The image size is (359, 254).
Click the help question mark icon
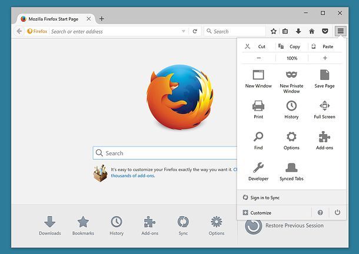pos(320,213)
